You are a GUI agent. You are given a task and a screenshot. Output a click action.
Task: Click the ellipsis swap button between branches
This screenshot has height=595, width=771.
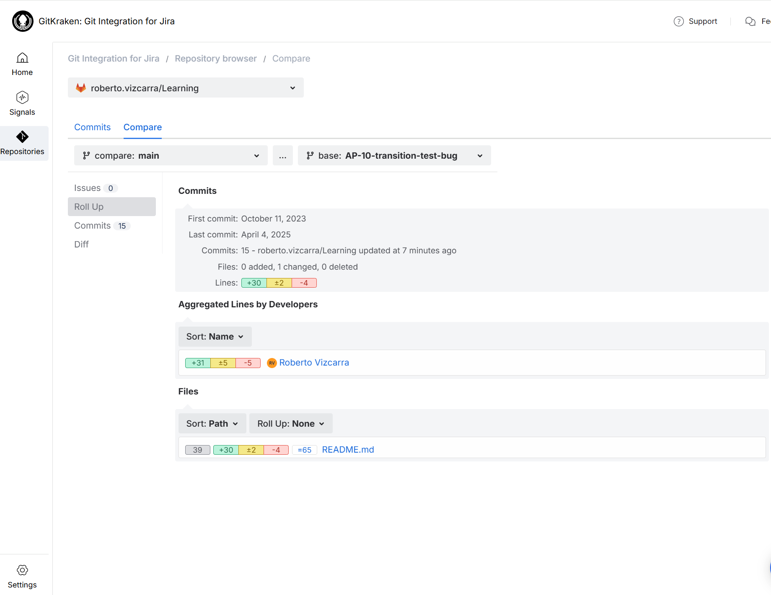point(282,156)
